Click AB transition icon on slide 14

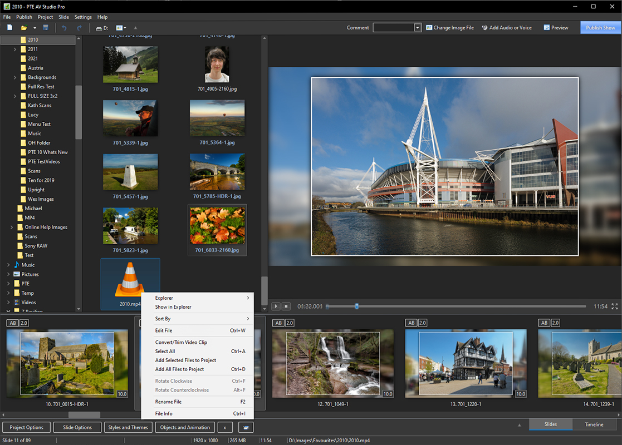(544, 323)
